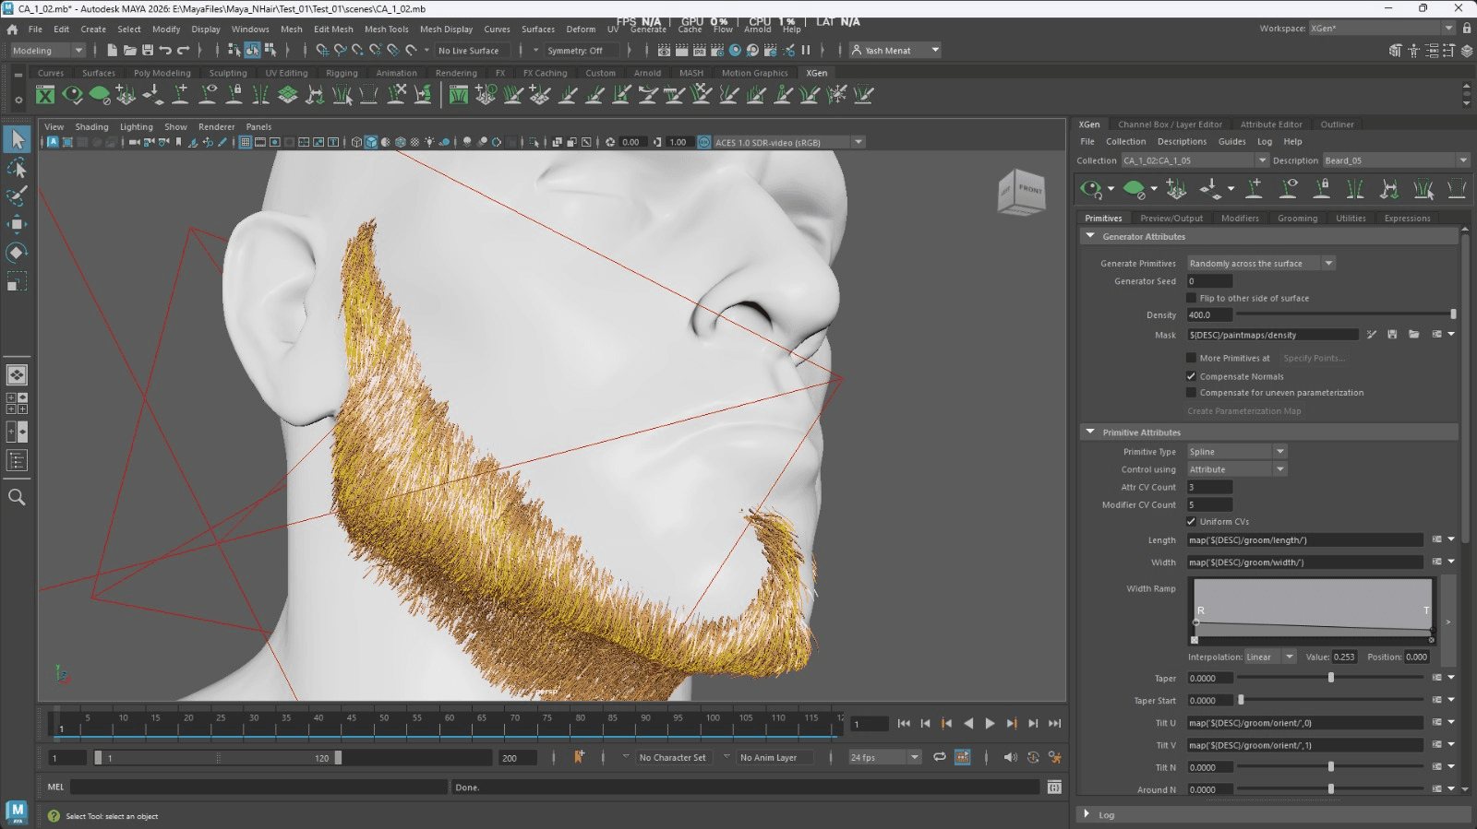Uncheck Compensate Normals checkbox
1477x829 pixels.
click(1191, 376)
